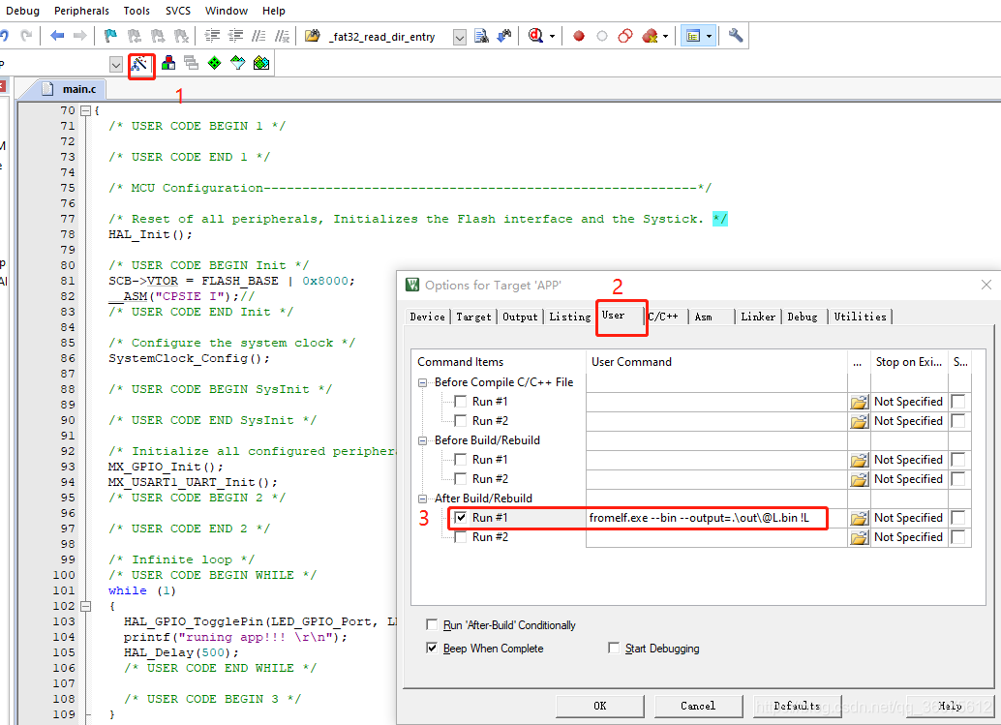Collapse the code fold at line 70
The image size is (1001, 725).
click(85, 110)
